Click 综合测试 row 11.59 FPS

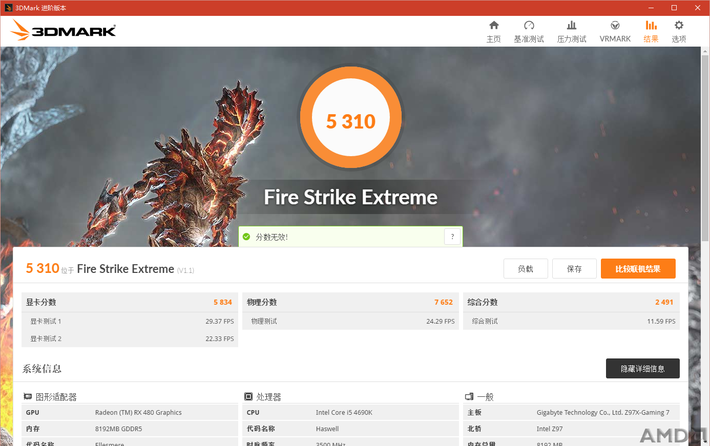tap(571, 321)
